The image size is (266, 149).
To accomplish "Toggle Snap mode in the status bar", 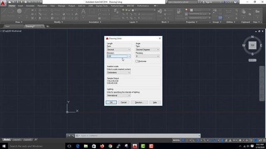I will click(187, 140).
